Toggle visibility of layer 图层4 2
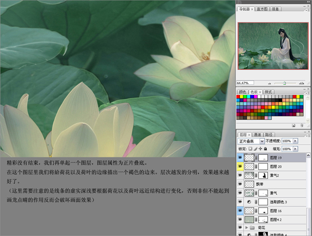 tap(240, 219)
